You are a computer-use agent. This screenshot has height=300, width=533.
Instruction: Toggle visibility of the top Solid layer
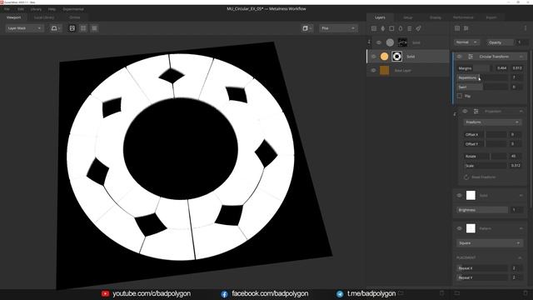point(379,42)
